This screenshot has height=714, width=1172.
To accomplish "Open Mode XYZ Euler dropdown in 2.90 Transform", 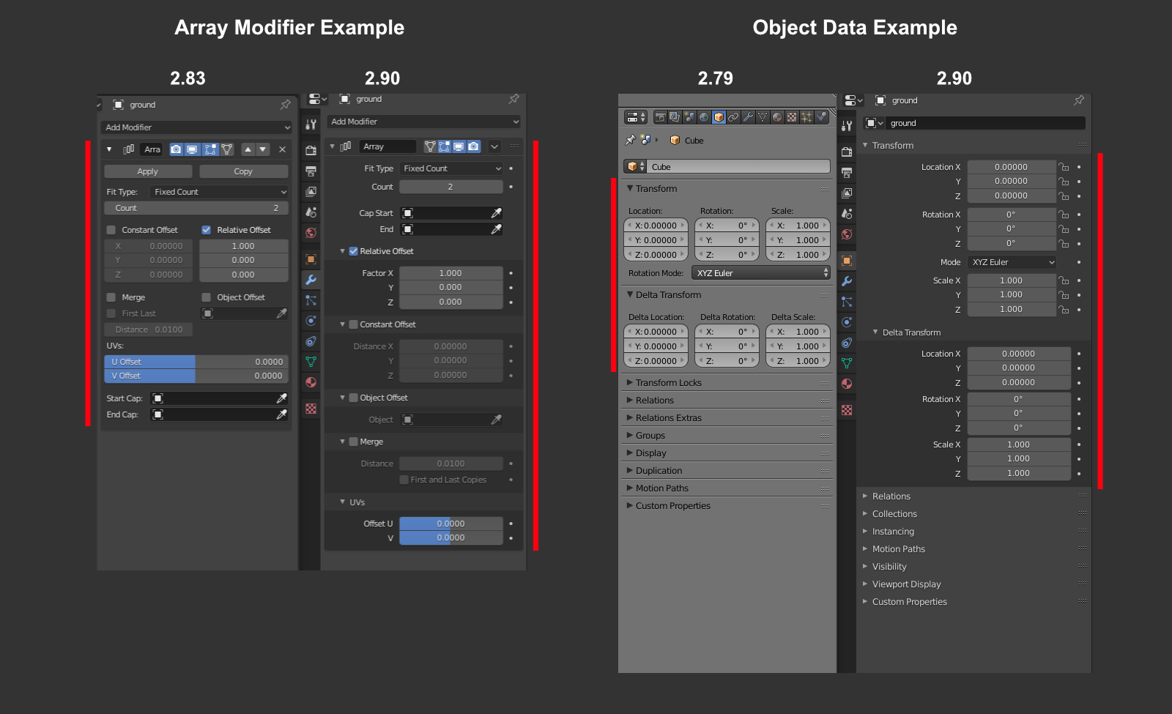I will (x=1012, y=262).
